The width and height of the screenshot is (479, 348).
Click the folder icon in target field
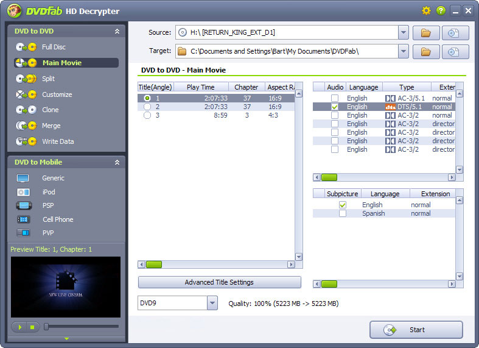[182, 51]
